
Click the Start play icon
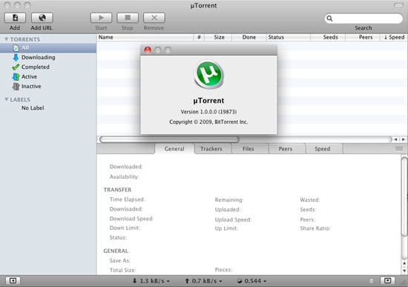(101, 18)
